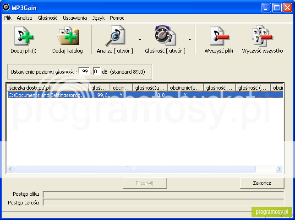Image resolution: width=295 pixels, height=220 pixels.
Task: Click the horizontal scrollbar thumb in the file list
Action: (135, 169)
